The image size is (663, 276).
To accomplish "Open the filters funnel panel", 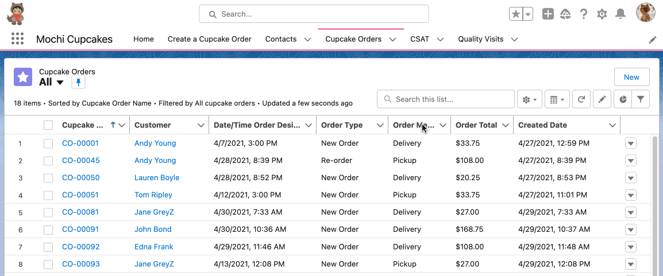I will [641, 100].
